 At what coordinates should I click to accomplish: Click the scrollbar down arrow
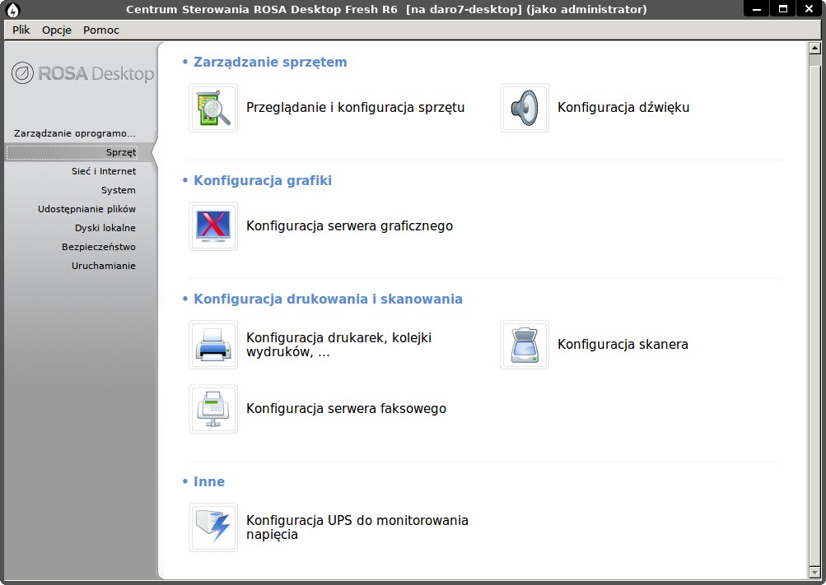pyautogui.click(x=814, y=572)
